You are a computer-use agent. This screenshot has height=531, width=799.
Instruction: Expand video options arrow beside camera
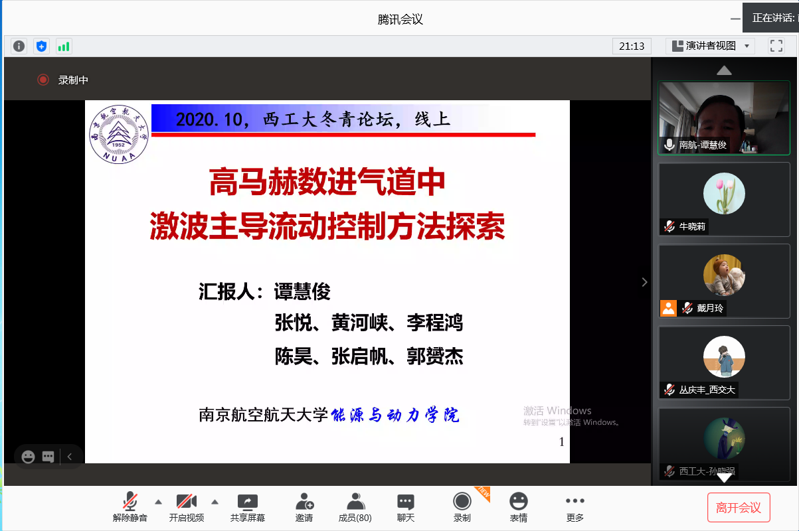coord(215,501)
